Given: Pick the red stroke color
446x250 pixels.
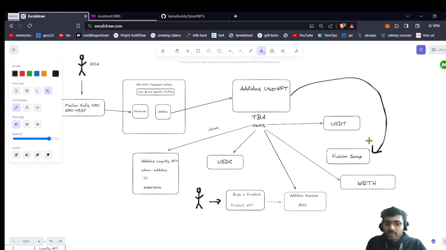Looking at the screenshot, I should click(x=22, y=74).
